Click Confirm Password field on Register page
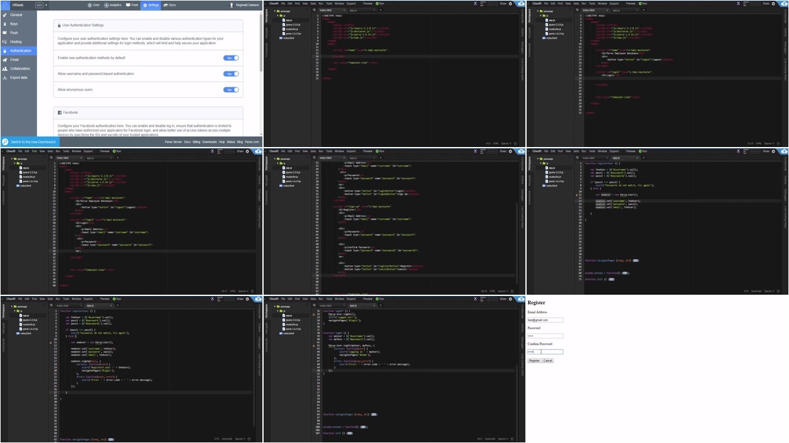 (545, 352)
